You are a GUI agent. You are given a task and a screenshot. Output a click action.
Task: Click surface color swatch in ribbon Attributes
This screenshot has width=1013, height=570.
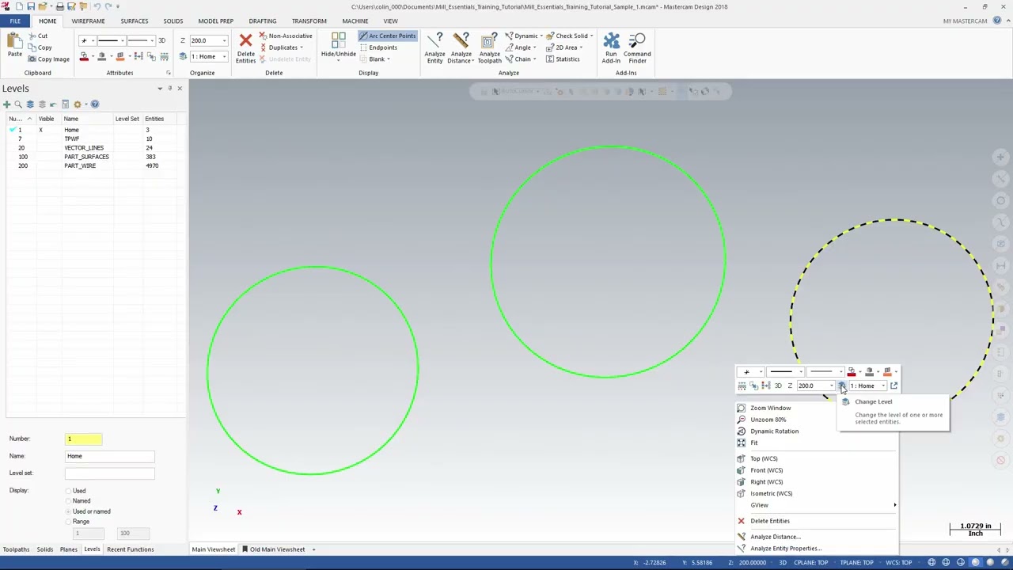tap(120, 57)
